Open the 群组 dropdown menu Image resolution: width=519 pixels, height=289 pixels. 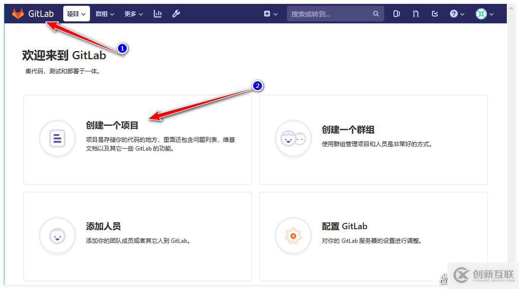point(105,14)
